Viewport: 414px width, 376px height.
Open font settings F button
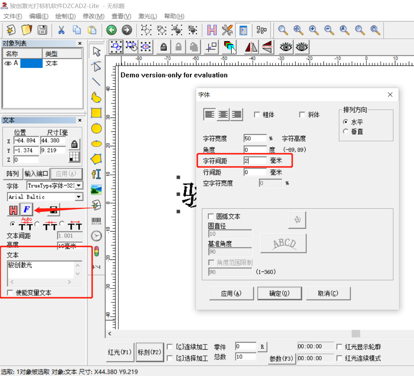point(27,210)
